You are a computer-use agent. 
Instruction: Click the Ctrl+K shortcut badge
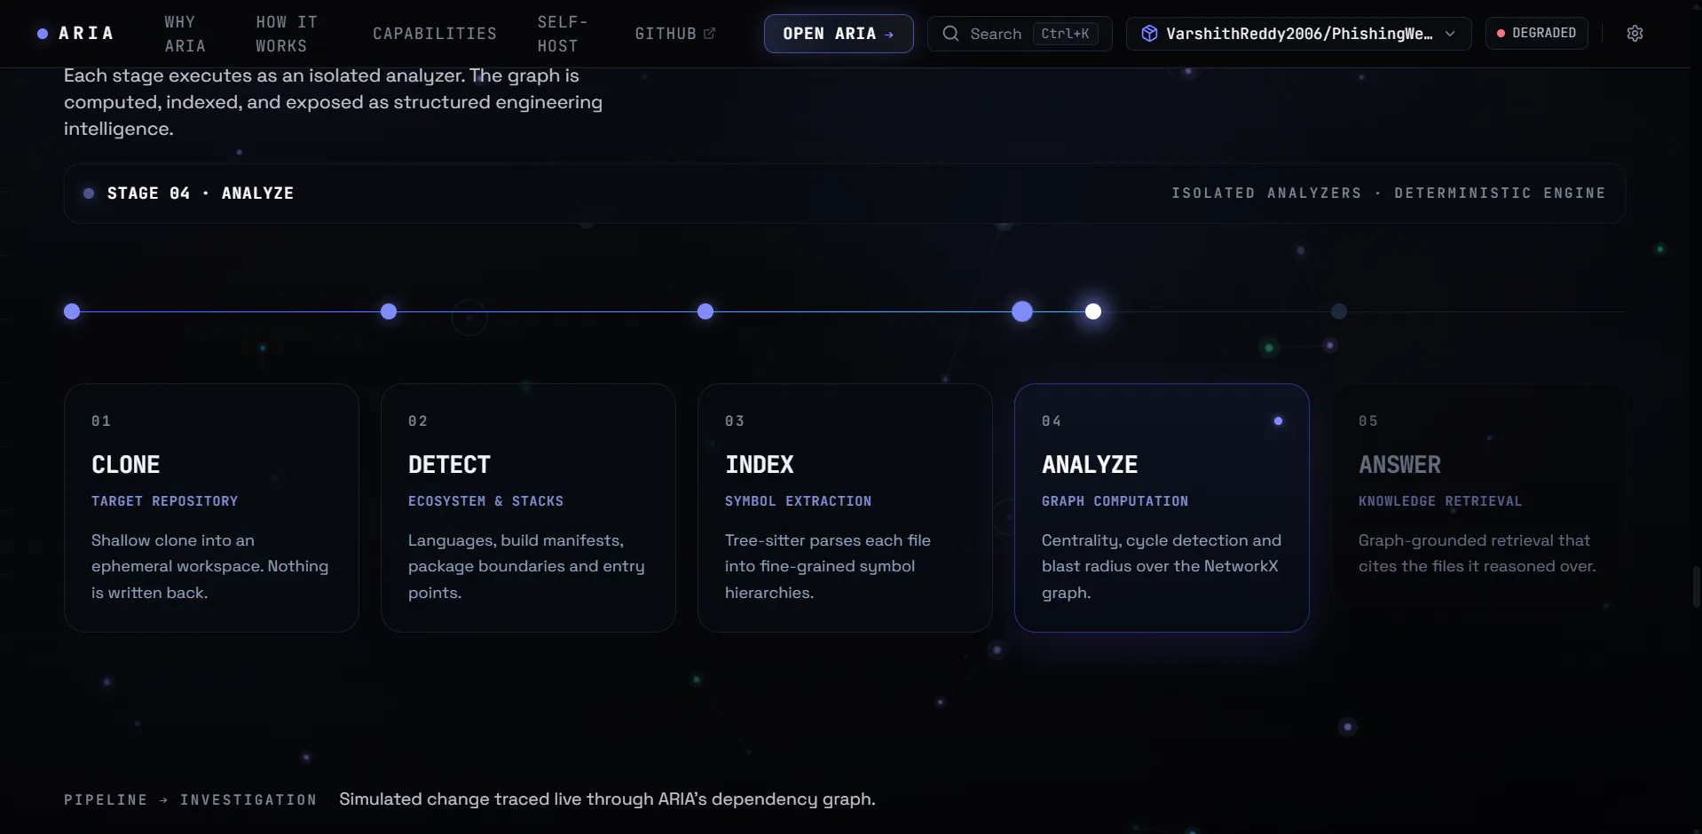point(1065,34)
